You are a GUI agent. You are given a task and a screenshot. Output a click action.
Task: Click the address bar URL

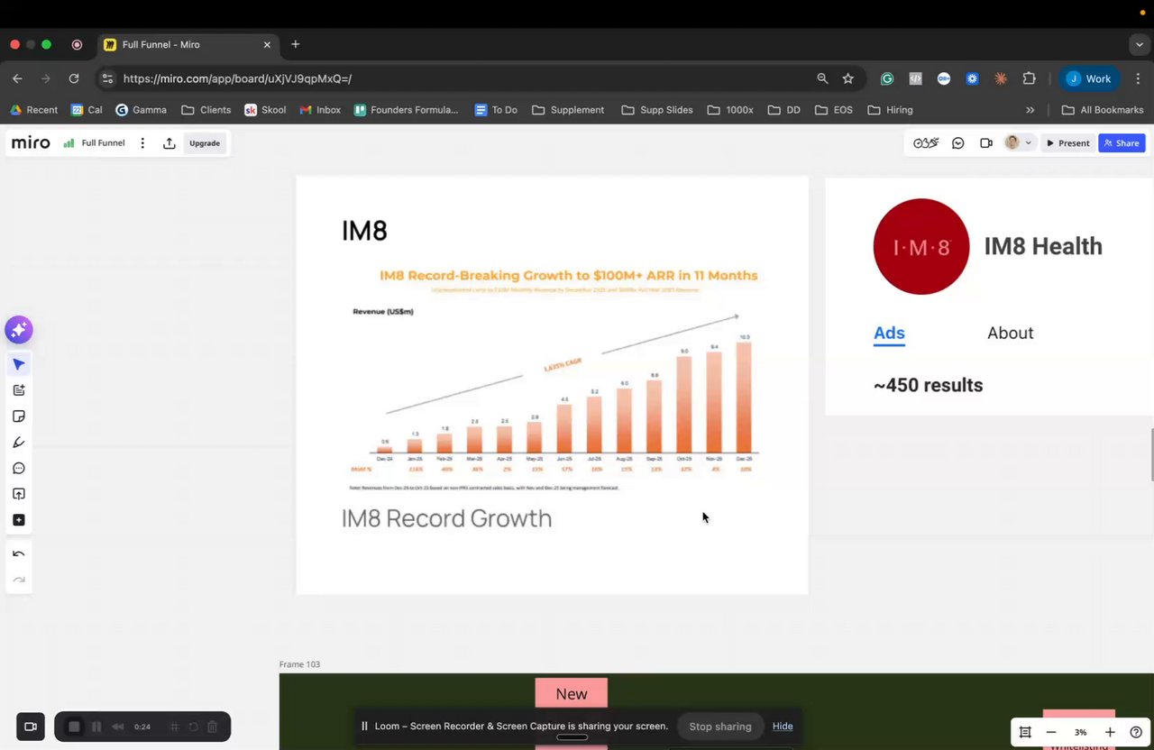click(x=237, y=78)
